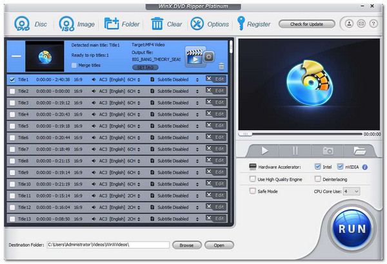Click the output file name BIG_BANG_THEORY

tap(156, 59)
